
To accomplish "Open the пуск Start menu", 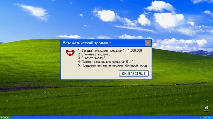I will click(x=5, y=117).
